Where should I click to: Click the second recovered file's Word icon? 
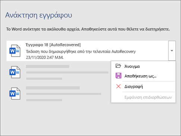[15, 72]
